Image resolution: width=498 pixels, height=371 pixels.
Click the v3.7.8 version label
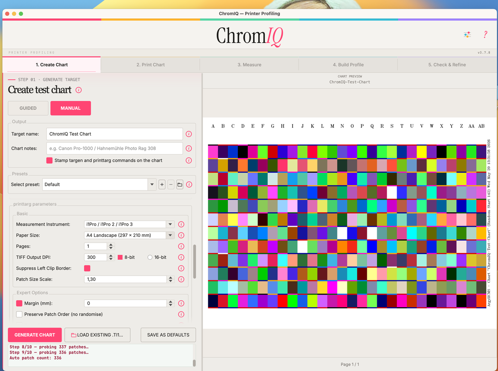click(484, 53)
